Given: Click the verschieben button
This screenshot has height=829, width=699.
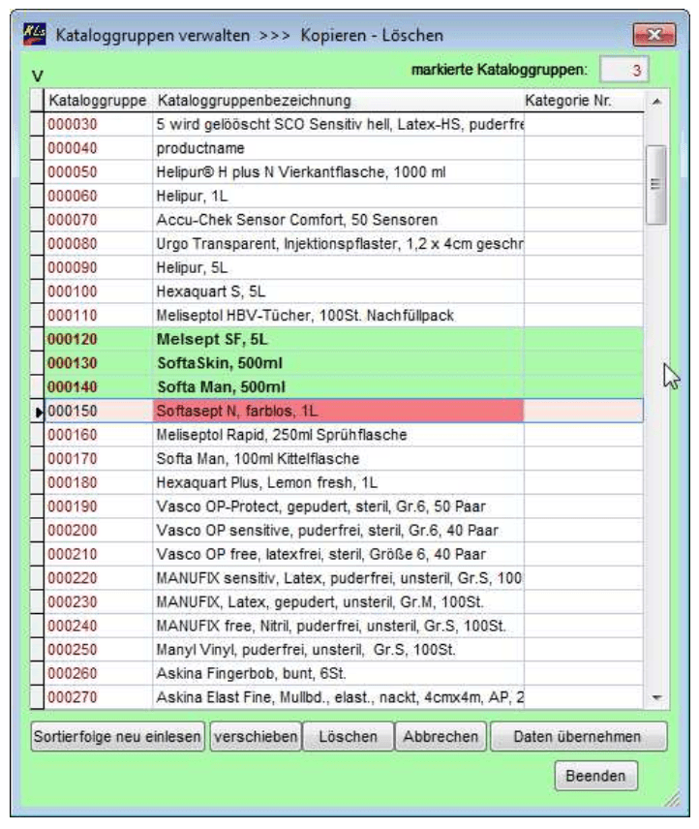Looking at the screenshot, I should [x=256, y=736].
